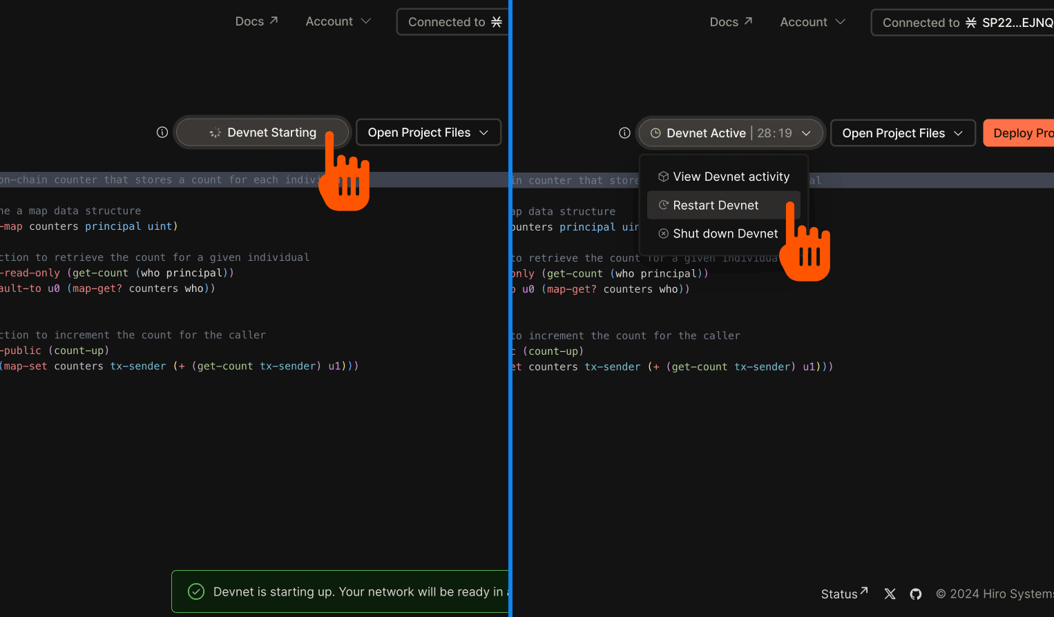Click the map-set counters line in left editor
The height and width of the screenshot is (617, 1054).
tap(180, 366)
